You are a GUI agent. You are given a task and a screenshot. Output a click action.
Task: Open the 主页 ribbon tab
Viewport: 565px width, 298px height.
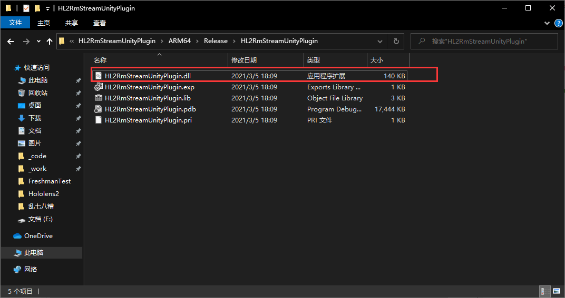tap(44, 23)
